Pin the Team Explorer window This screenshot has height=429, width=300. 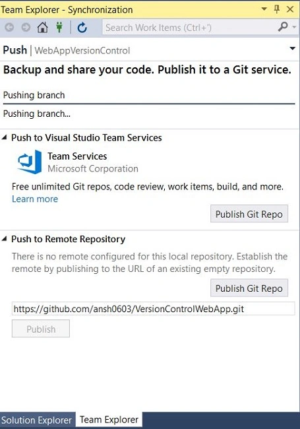pyautogui.click(x=277, y=9)
